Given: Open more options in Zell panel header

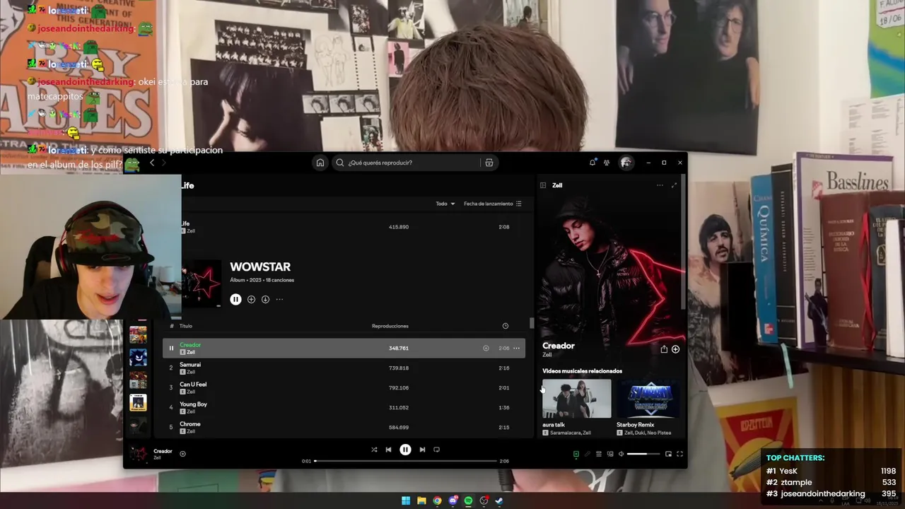Looking at the screenshot, I should pyautogui.click(x=660, y=185).
